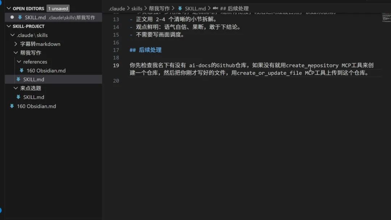Click line number 19 in gutter
391x220 pixels.
(x=116, y=65)
